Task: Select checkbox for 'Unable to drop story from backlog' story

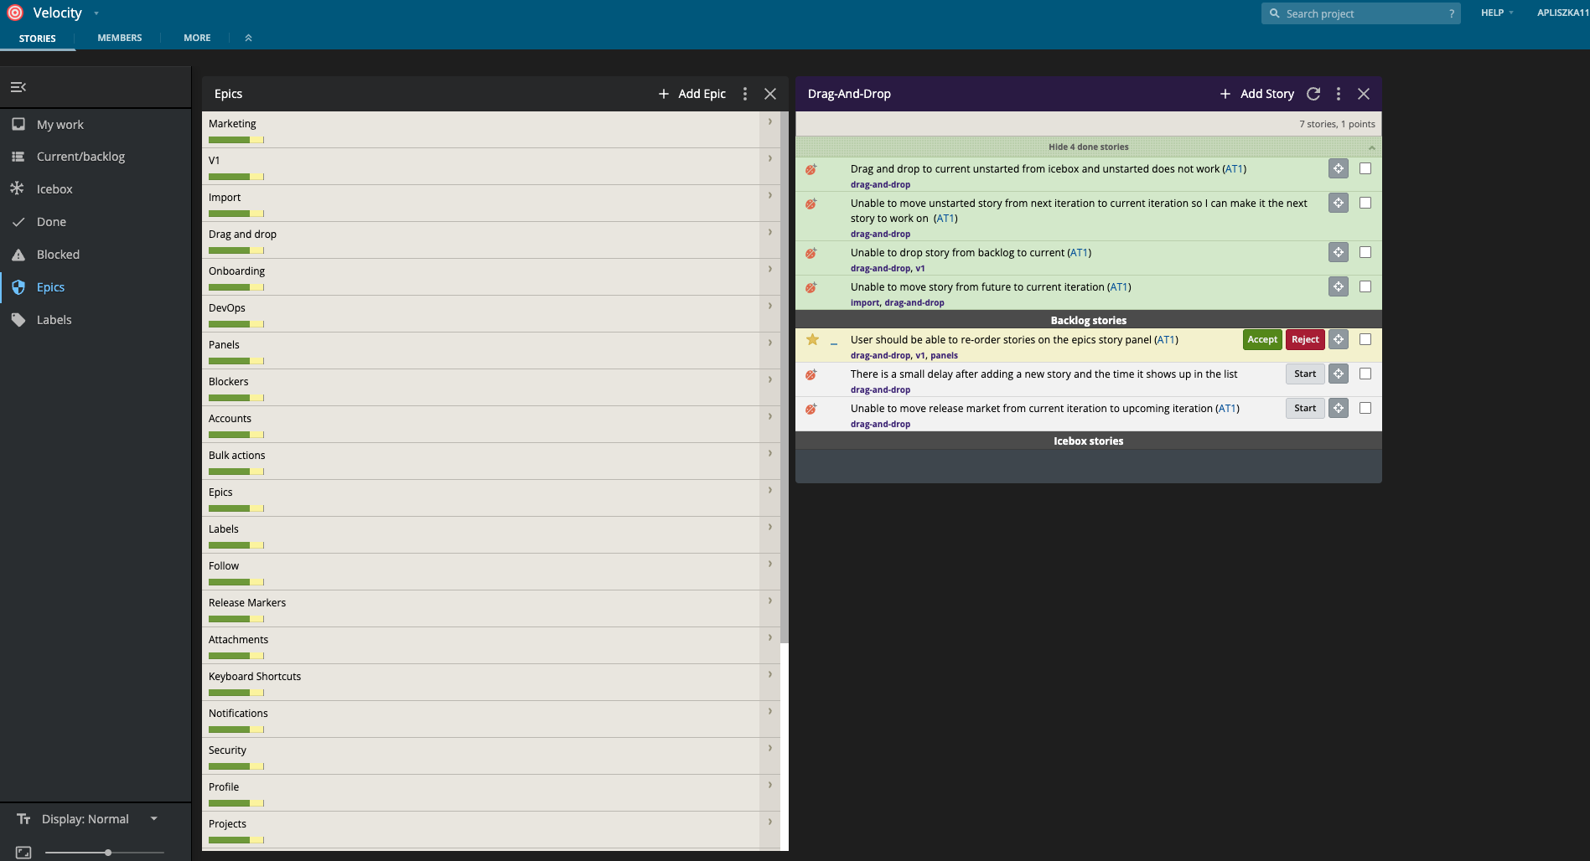Action: click(x=1365, y=252)
